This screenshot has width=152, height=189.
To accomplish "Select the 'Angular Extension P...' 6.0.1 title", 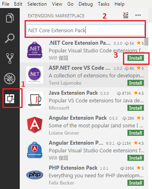I will click(76, 143).
